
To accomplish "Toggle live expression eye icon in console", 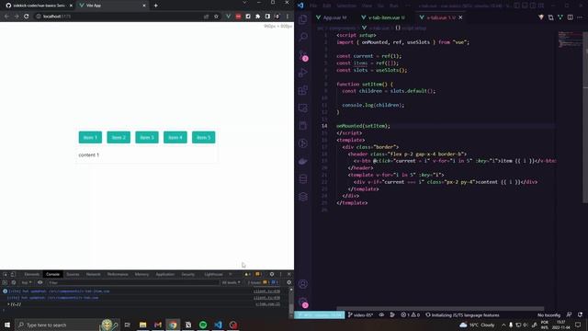I will click(40, 282).
